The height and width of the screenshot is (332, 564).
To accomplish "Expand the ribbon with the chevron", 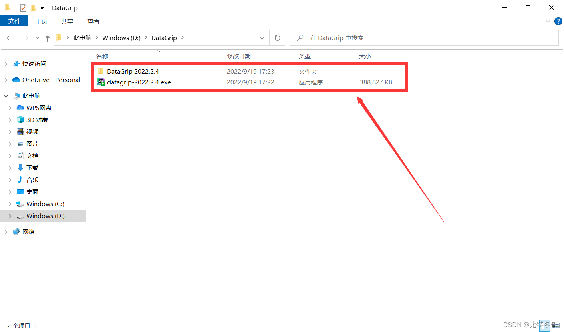I will pos(548,21).
